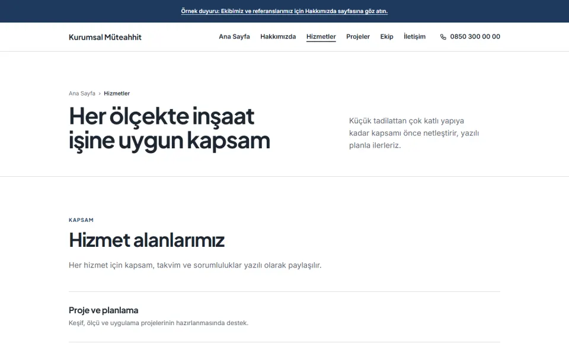
Task: Open the announcement link about Hakkımızda page
Action: point(284,11)
